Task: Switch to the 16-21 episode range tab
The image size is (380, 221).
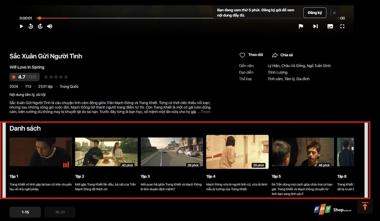Action: coord(59,212)
